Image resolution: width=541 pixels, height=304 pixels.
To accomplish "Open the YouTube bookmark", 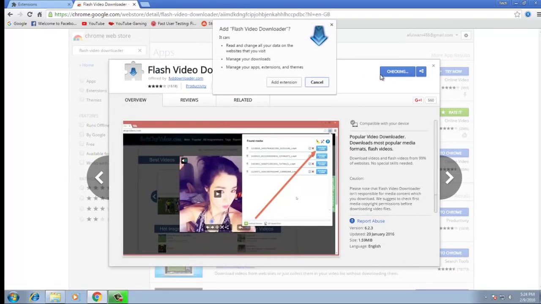I will tap(93, 24).
